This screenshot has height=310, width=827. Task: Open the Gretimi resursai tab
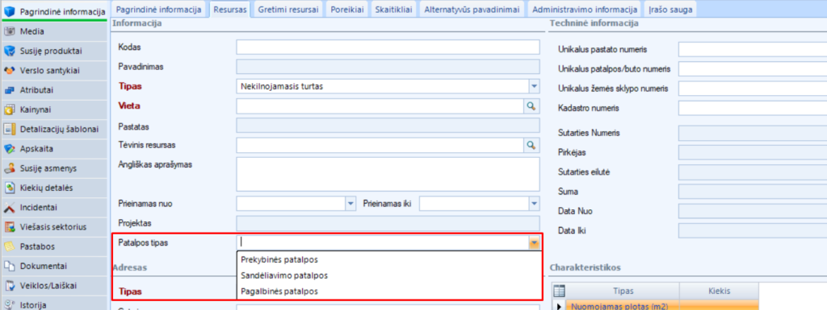point(288,9)
